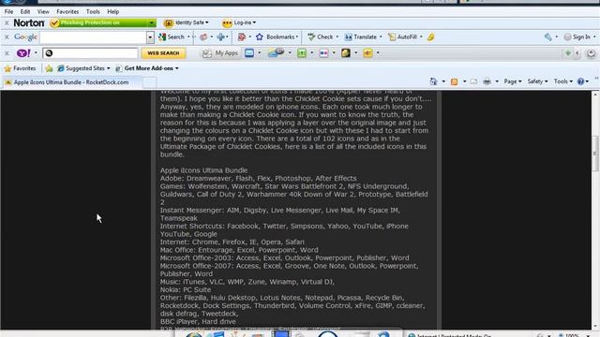Click text 'Apple iIcons Ultima Bundle' in page

click(203, 170)
